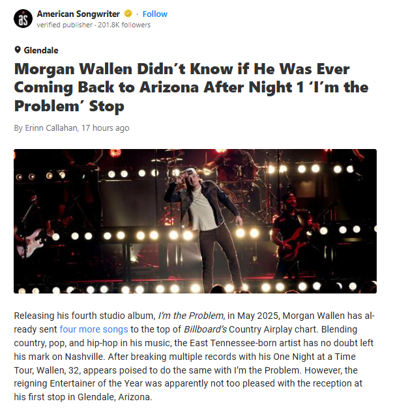Click the drummer behind the drum kit
The height and width of the screenshot is (408, 393).
(232, 169)
